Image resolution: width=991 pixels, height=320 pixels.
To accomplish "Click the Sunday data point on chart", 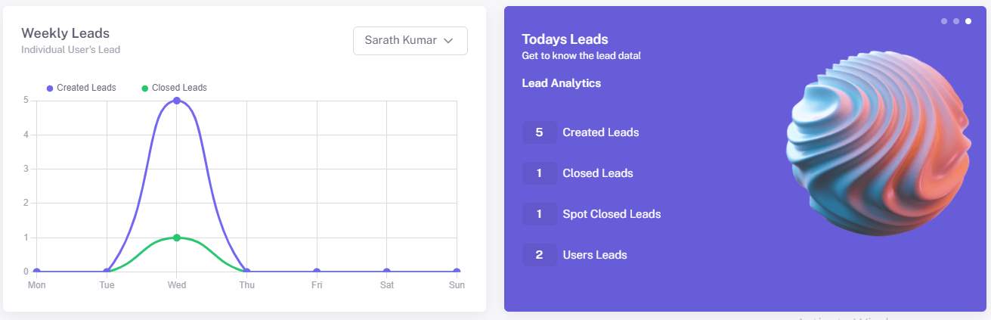I will click(457, 272).
